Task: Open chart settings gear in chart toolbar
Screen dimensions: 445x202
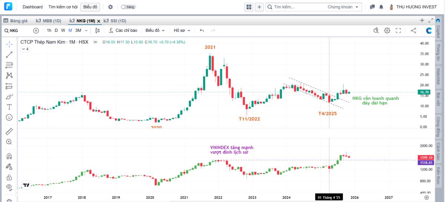Action: pos(387,31)
